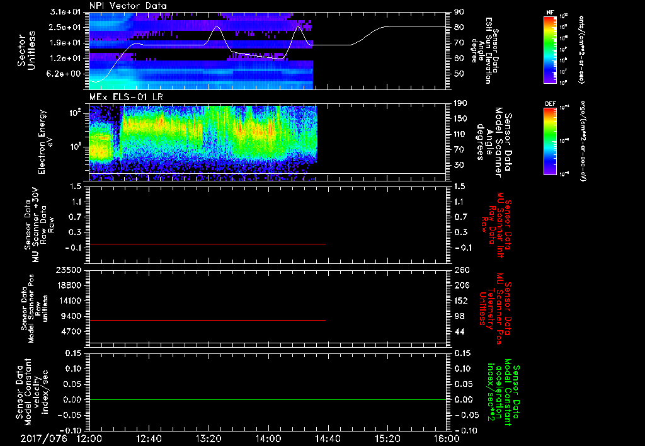Click the 'Model Scanner Angle degrees' label
This screenshot has height=446, width=645.
tap(494, 142)
